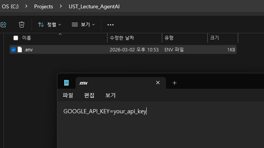Image resolution: width=264 pixels, height=148 pixels.
Task: Sort by the 유형 column header
Action: coord(169,38)
